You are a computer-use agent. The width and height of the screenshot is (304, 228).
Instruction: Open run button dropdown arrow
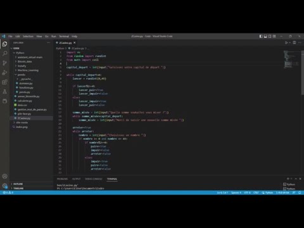coord(290,42)
